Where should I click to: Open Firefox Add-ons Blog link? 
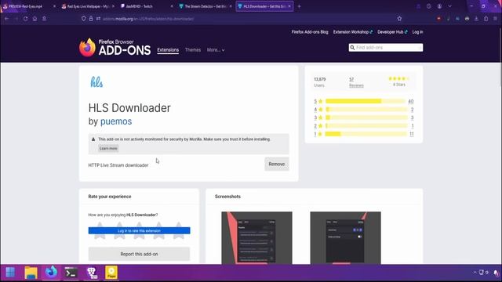[x=310, y=32]
